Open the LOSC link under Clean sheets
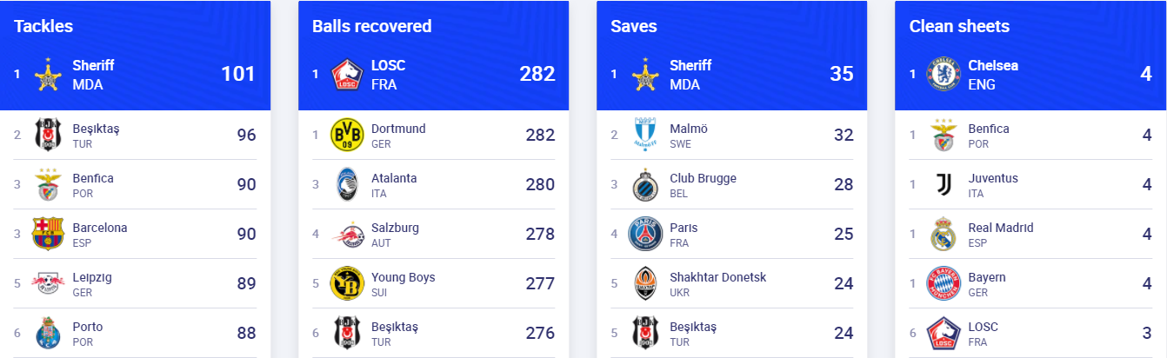The width and height of the screenshot is (1167, 358). click(984, 327)
